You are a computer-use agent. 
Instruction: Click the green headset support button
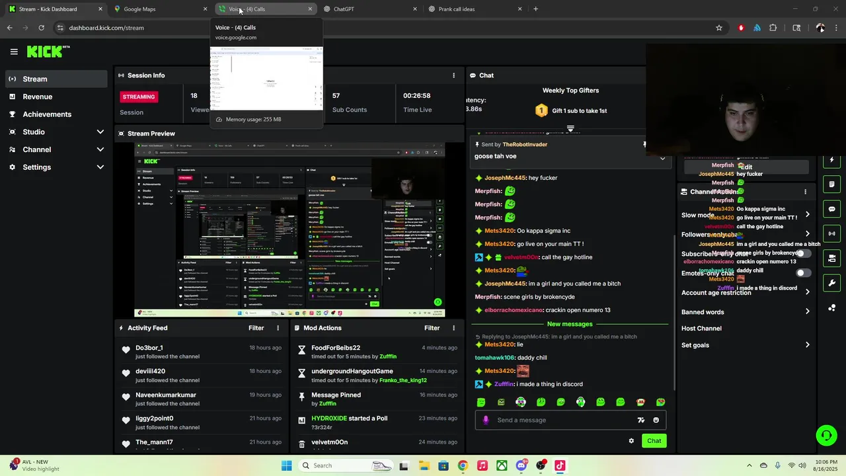[826, 435]
